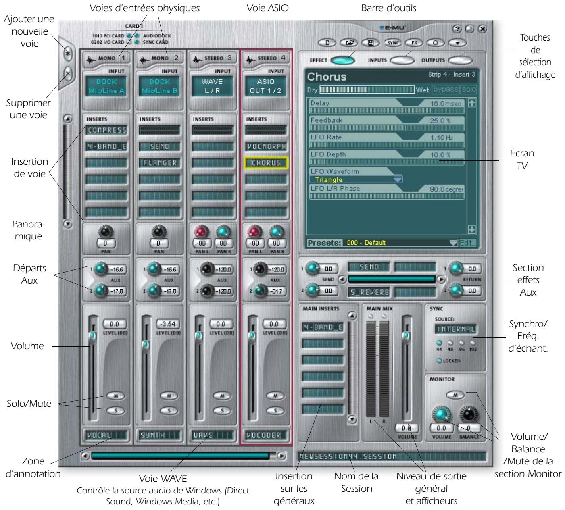Click the Open Session folder icon
The image size is (565, 510).
(349, 42)
